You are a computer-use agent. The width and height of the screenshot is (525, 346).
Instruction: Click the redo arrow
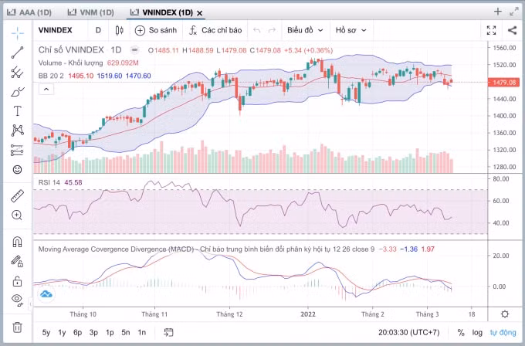point(273,30)
